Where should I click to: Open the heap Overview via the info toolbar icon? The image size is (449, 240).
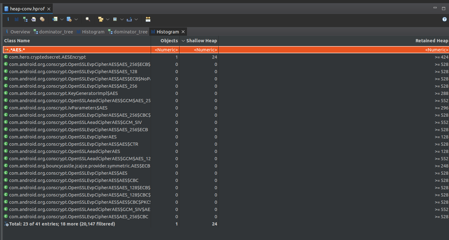(8, 19)
